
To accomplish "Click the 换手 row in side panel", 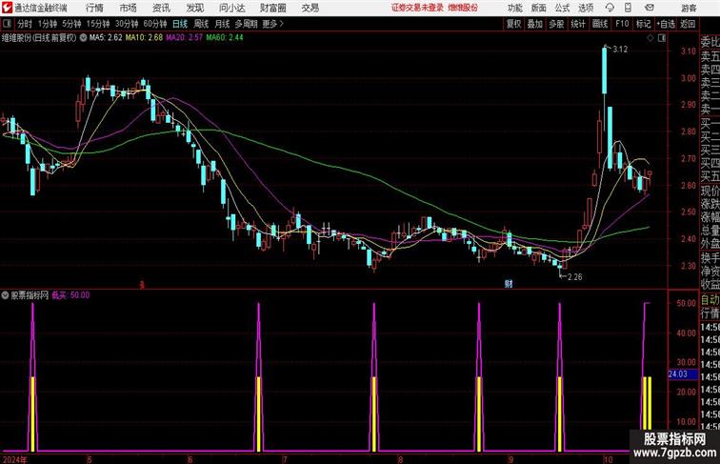I will (x=710, y=257).
